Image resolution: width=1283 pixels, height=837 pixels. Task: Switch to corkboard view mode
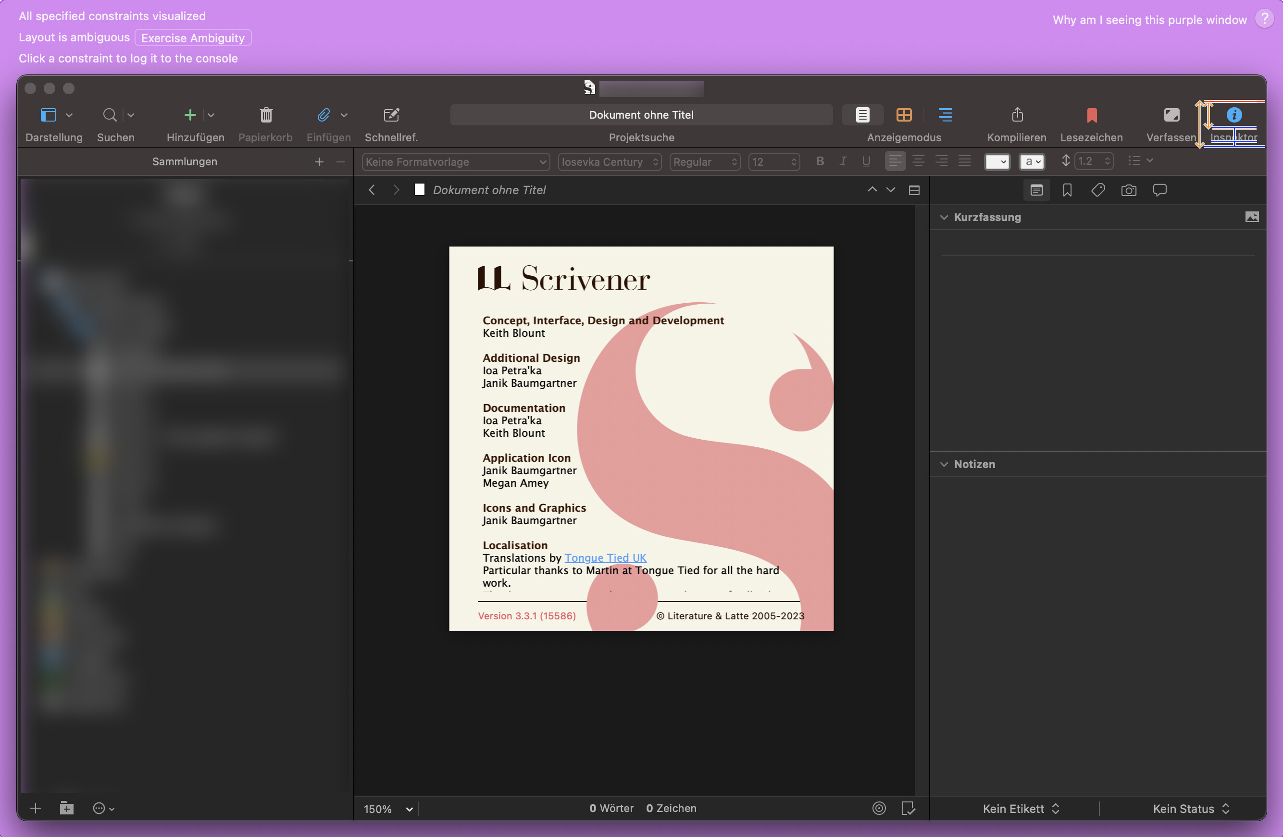(904, 115)
